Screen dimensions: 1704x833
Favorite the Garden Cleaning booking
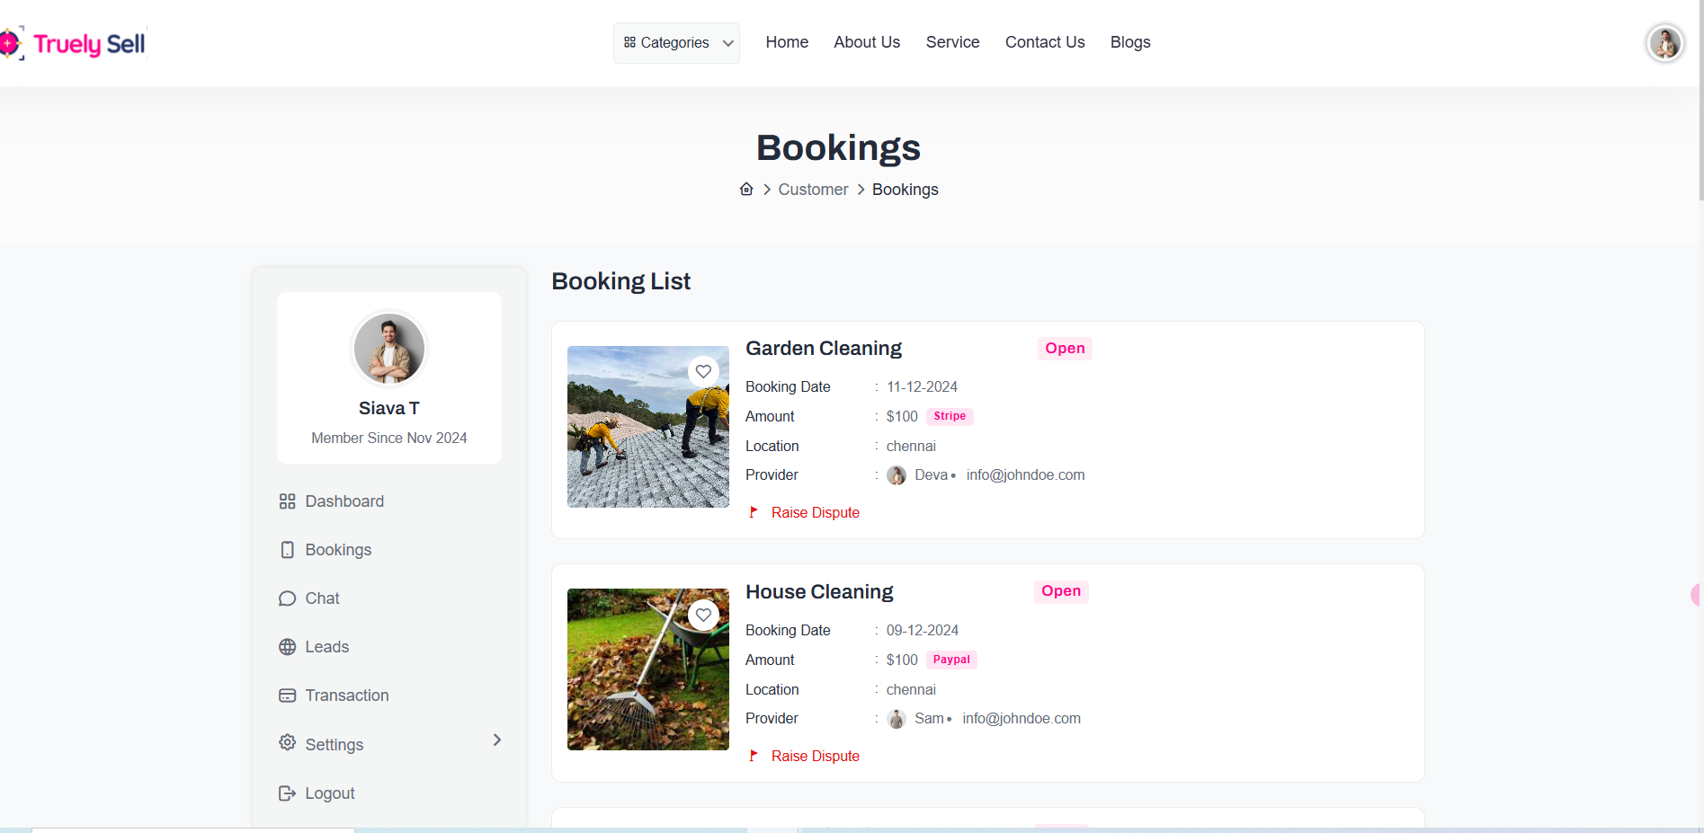point(703,371)
